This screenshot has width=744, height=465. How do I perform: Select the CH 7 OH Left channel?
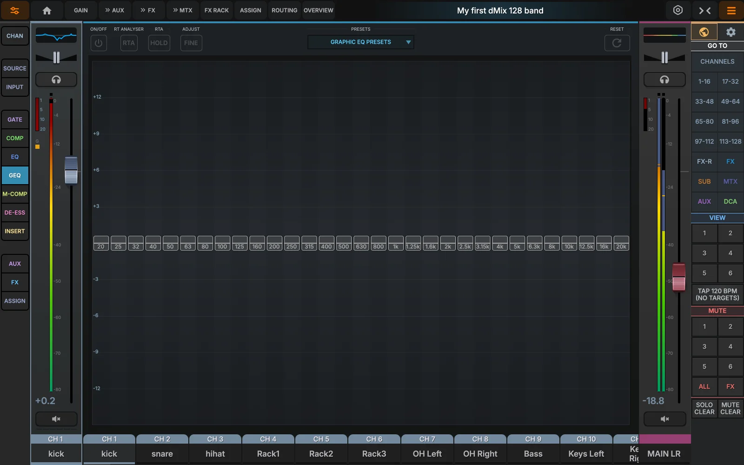(427, 449)
